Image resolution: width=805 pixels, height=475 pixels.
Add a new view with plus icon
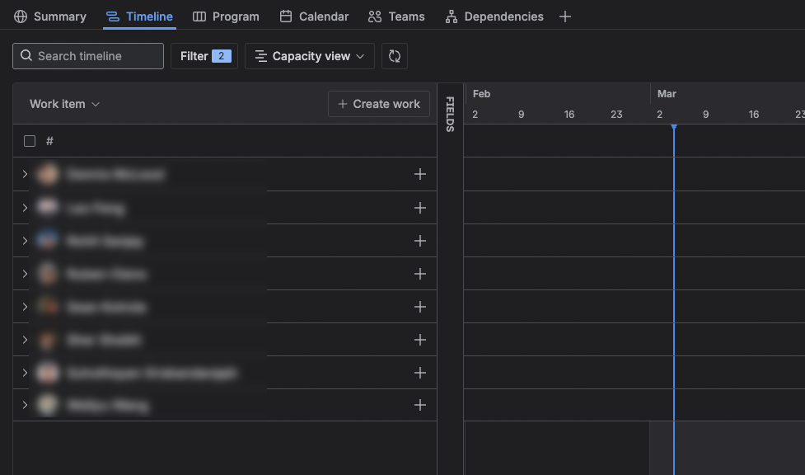point(565,16)
